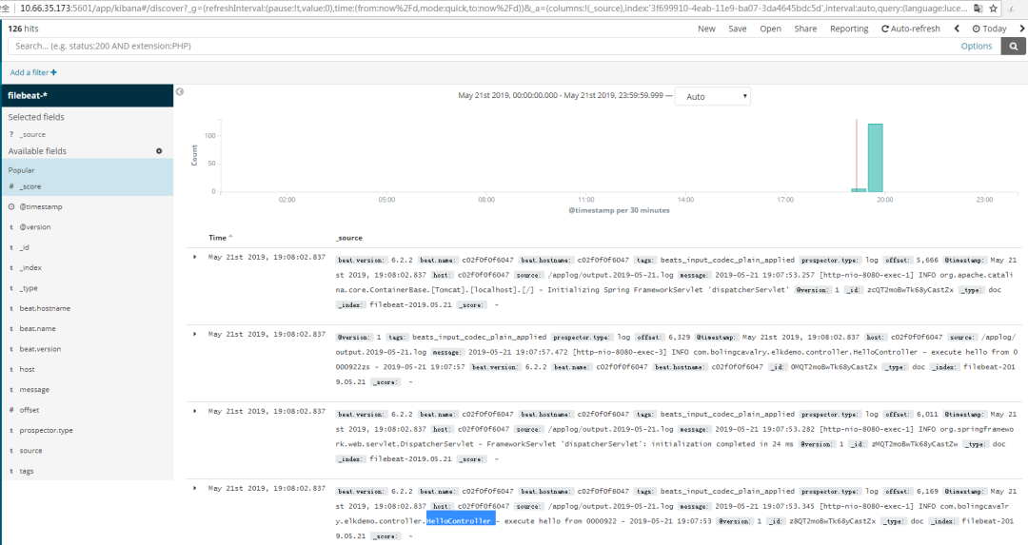
Task: Click the Save menu option
Action: tap(738, 29)
